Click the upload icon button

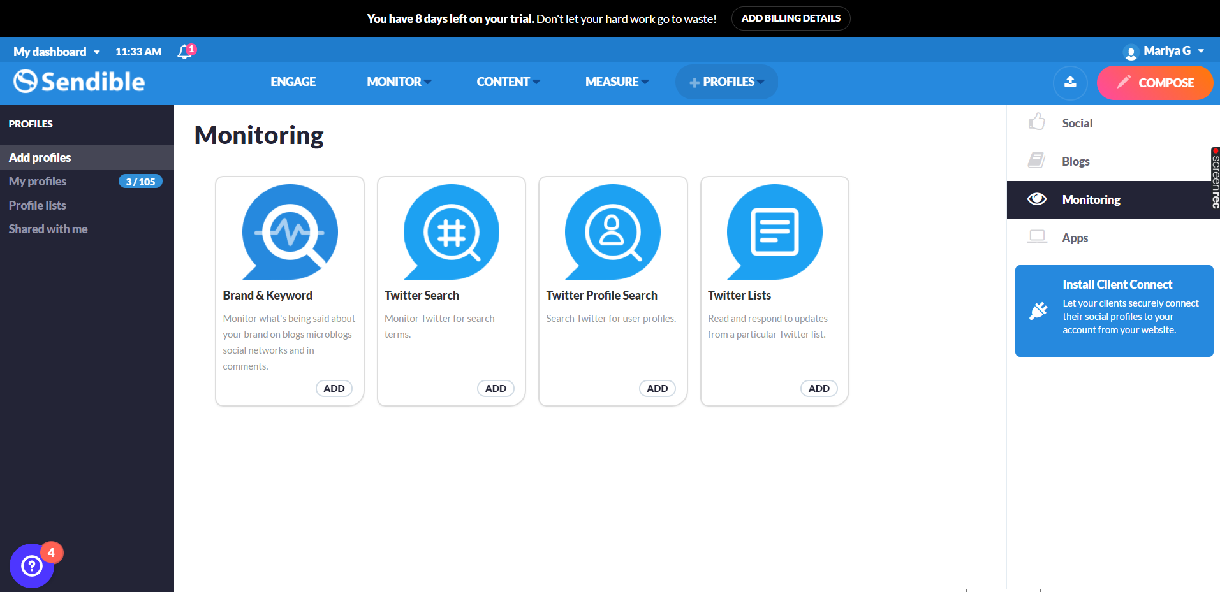1070,82
